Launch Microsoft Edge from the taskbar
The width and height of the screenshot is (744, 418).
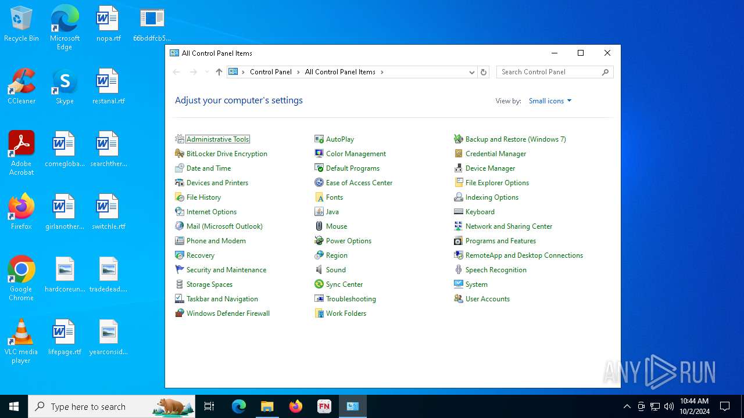point(239,406)
